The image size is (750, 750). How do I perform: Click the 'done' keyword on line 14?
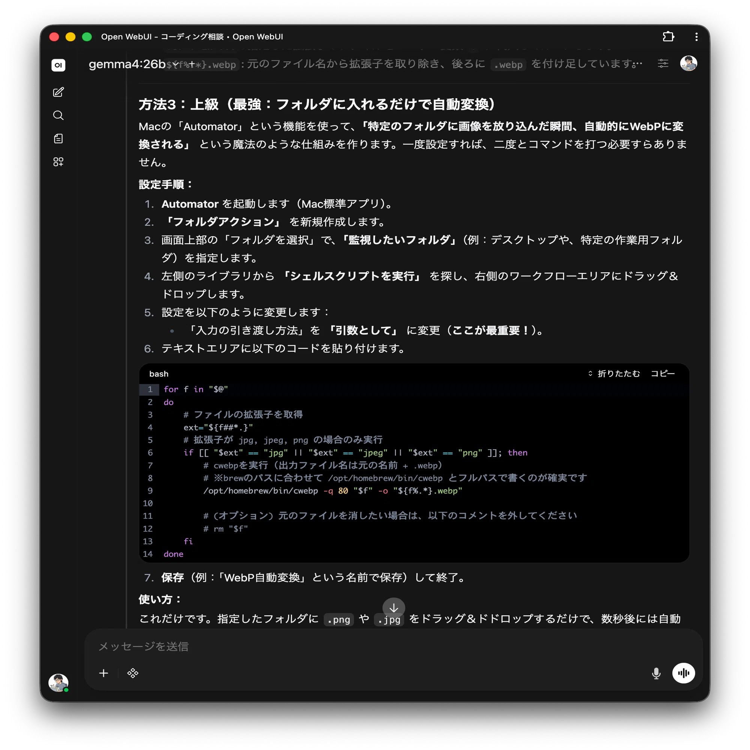(173, 553)
